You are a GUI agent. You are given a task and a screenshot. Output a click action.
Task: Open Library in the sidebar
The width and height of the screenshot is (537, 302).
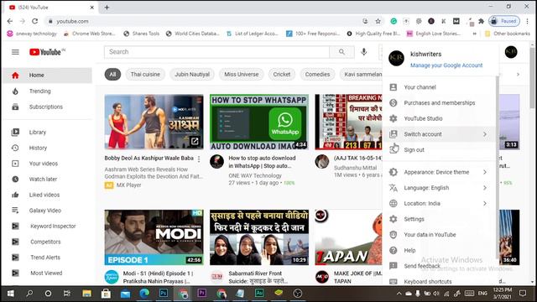pos(47,133)
